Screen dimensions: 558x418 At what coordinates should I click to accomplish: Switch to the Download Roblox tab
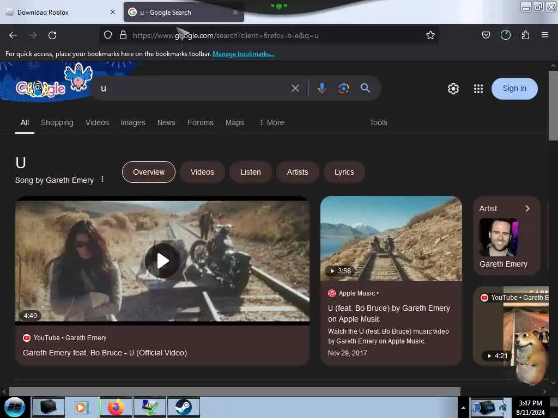[62, 12]
